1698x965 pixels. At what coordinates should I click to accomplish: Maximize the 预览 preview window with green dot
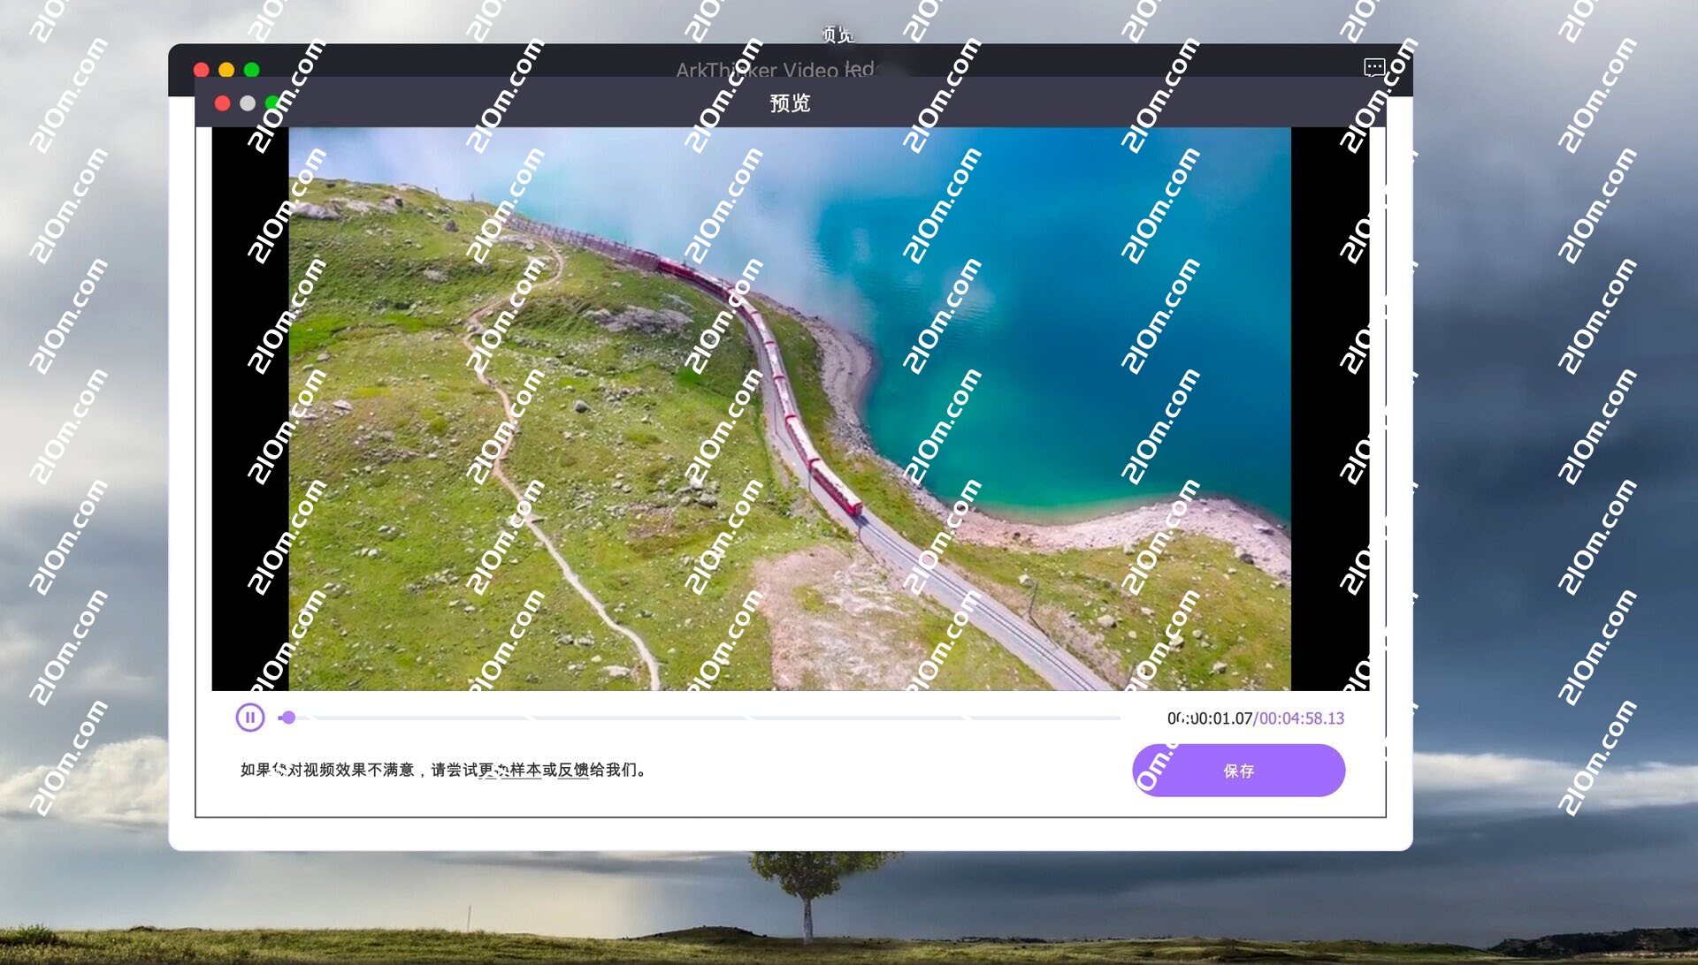pos(272,103)
